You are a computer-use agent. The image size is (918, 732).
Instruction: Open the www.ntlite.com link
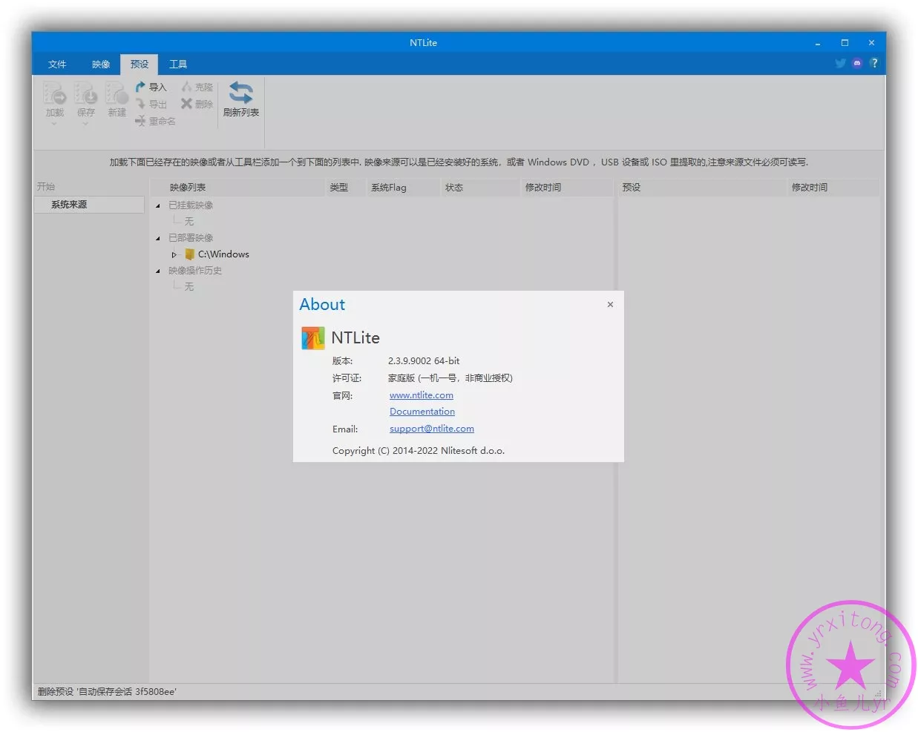click(x=422, y=395)
